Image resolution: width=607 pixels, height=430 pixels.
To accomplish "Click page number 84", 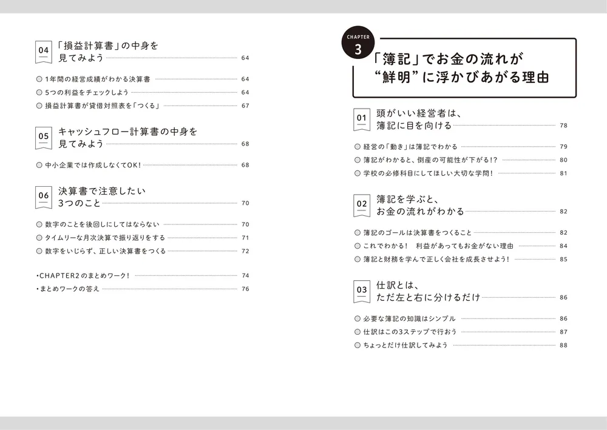I will (564, 246).
